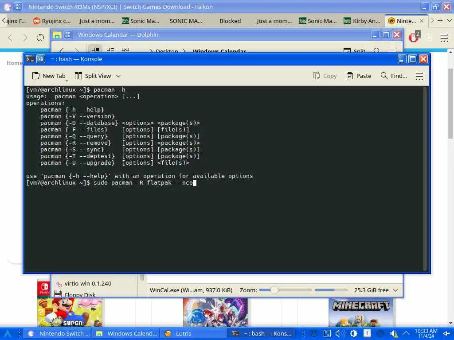The image size is (454, 340).
Task: Click Split button in Dolphin toolbar
Action: 354,50
